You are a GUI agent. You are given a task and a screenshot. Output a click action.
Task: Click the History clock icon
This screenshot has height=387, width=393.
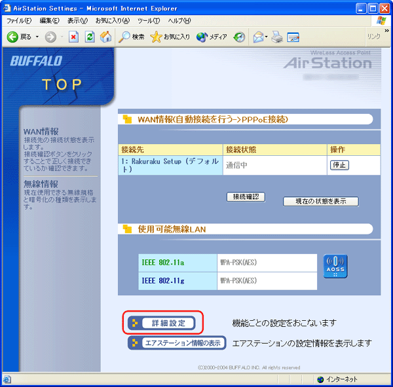pyautogui.click(x=239, y=37)
